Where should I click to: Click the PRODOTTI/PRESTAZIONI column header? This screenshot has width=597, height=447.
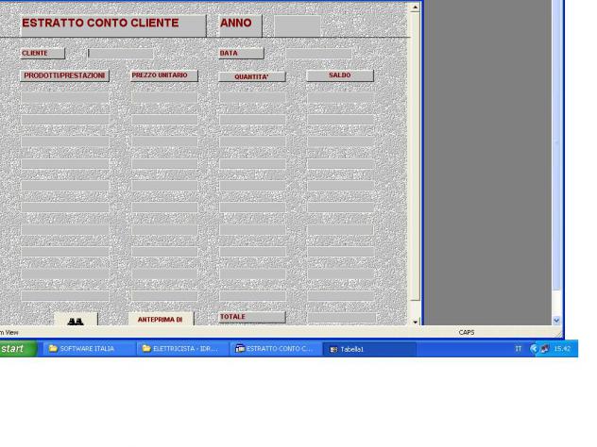(x=65, y=75)
